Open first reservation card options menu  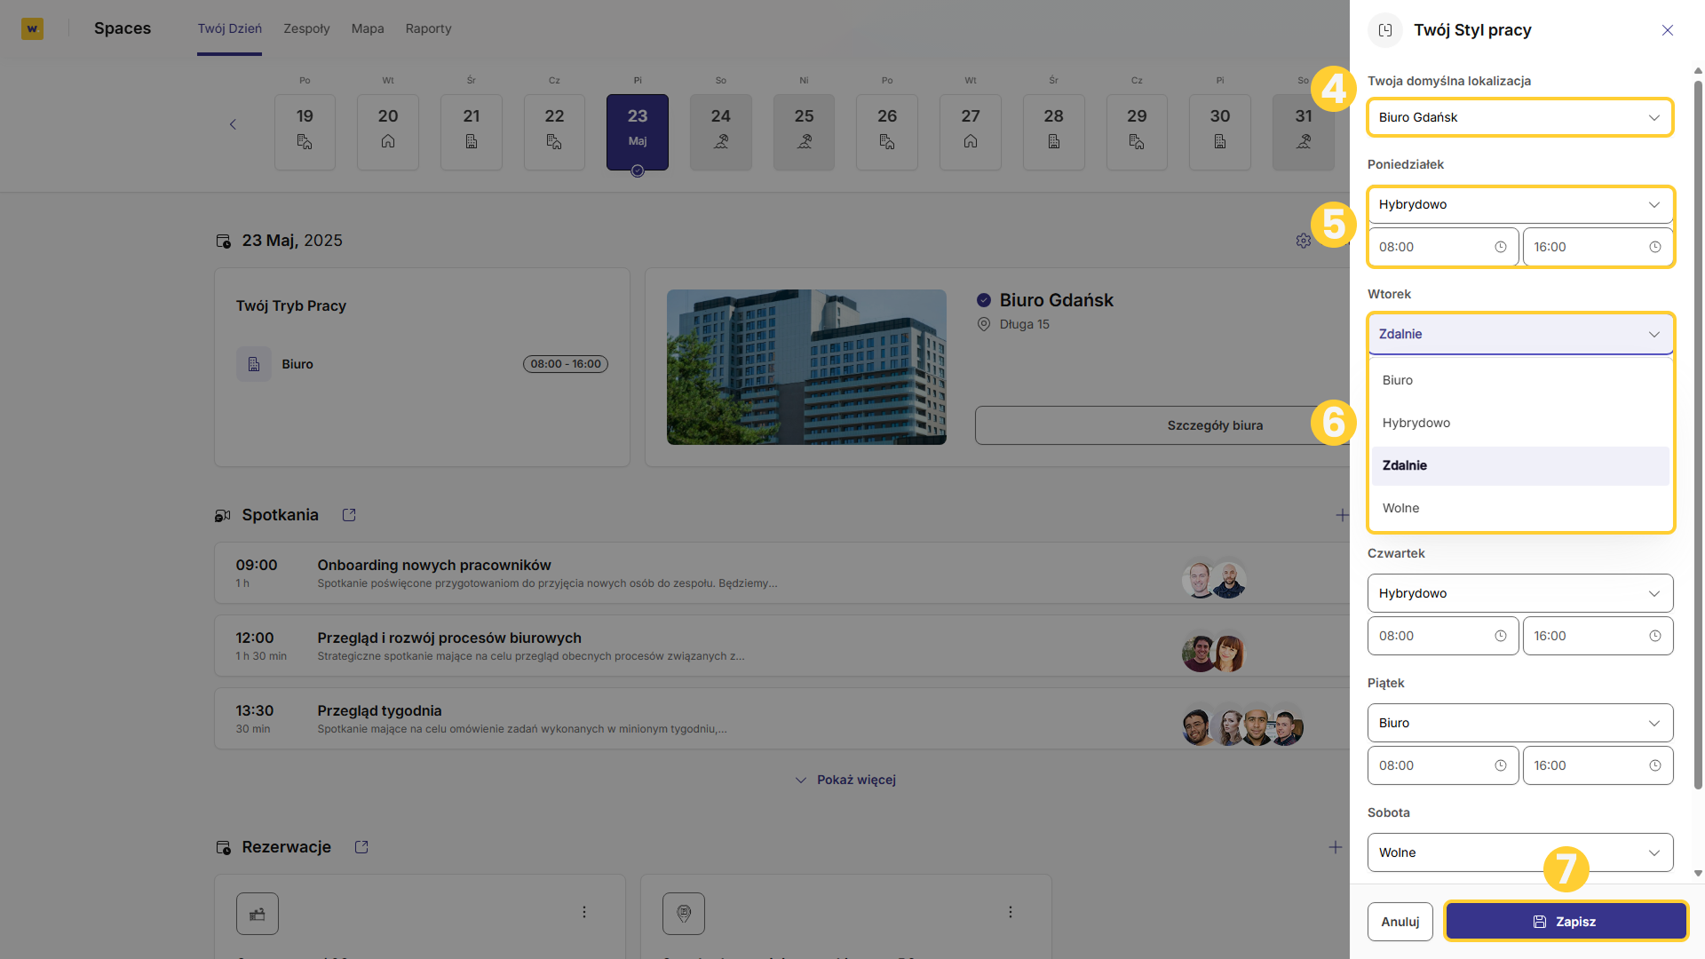click(x=584, y=912)
